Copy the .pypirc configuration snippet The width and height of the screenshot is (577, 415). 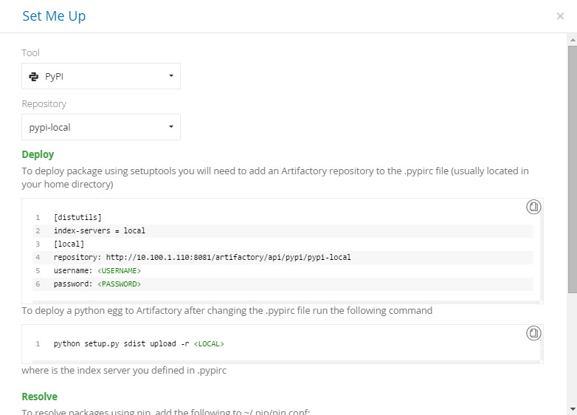(533, 207)
